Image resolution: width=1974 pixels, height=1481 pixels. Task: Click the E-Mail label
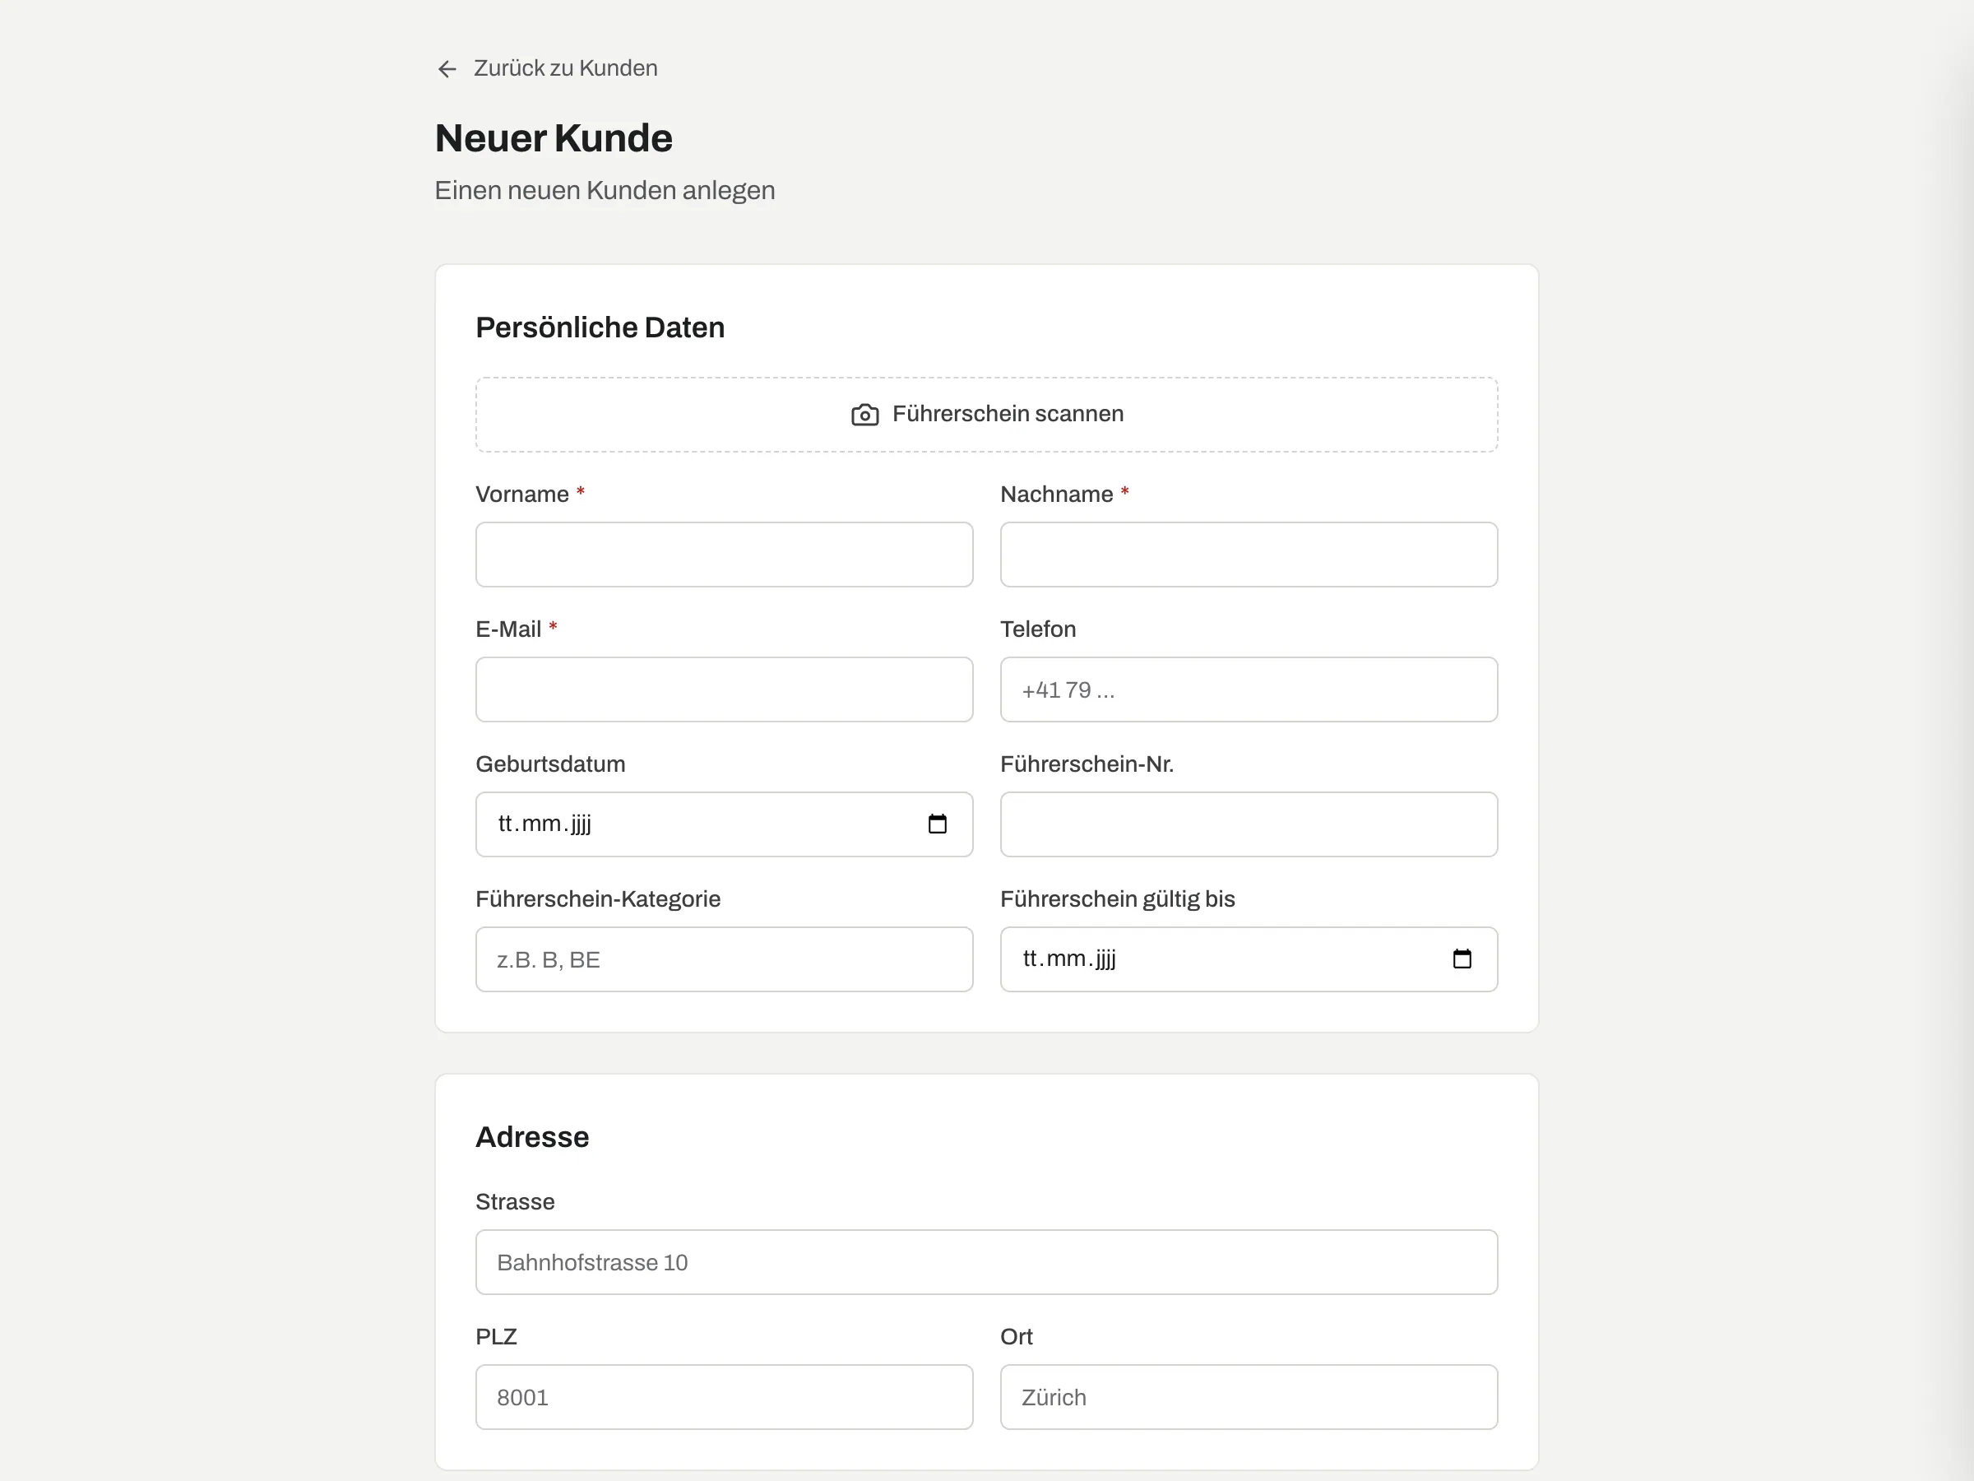coord(507,629)
